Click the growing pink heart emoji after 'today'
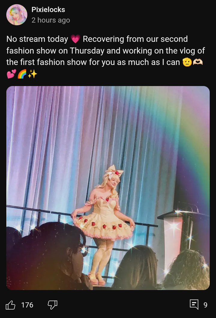 (75, 39)
